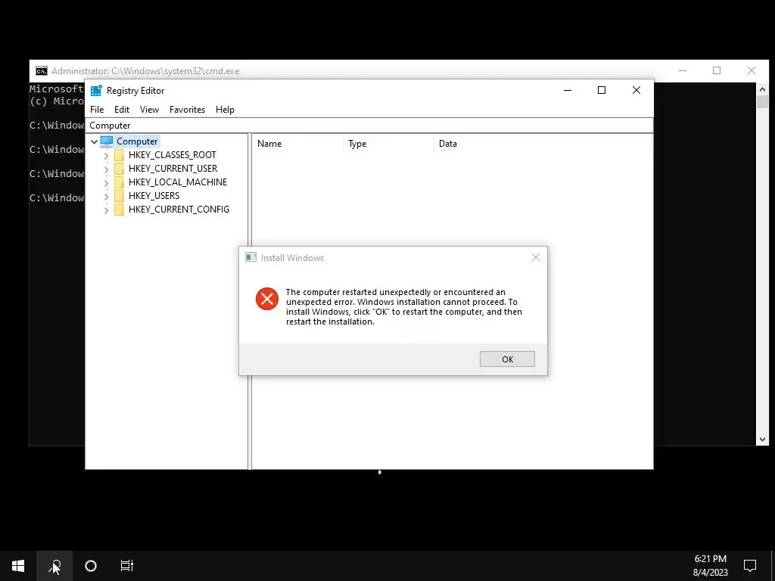Select the HKEY_CLASSES_ROOT label

172,154
